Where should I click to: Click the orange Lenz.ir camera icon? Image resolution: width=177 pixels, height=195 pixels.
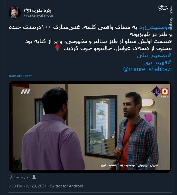[165, 92]
